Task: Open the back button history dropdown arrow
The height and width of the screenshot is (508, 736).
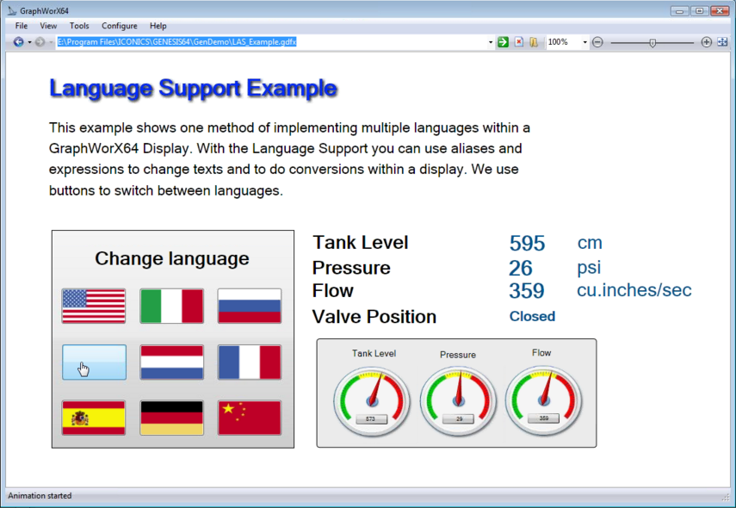Action: 29,42
